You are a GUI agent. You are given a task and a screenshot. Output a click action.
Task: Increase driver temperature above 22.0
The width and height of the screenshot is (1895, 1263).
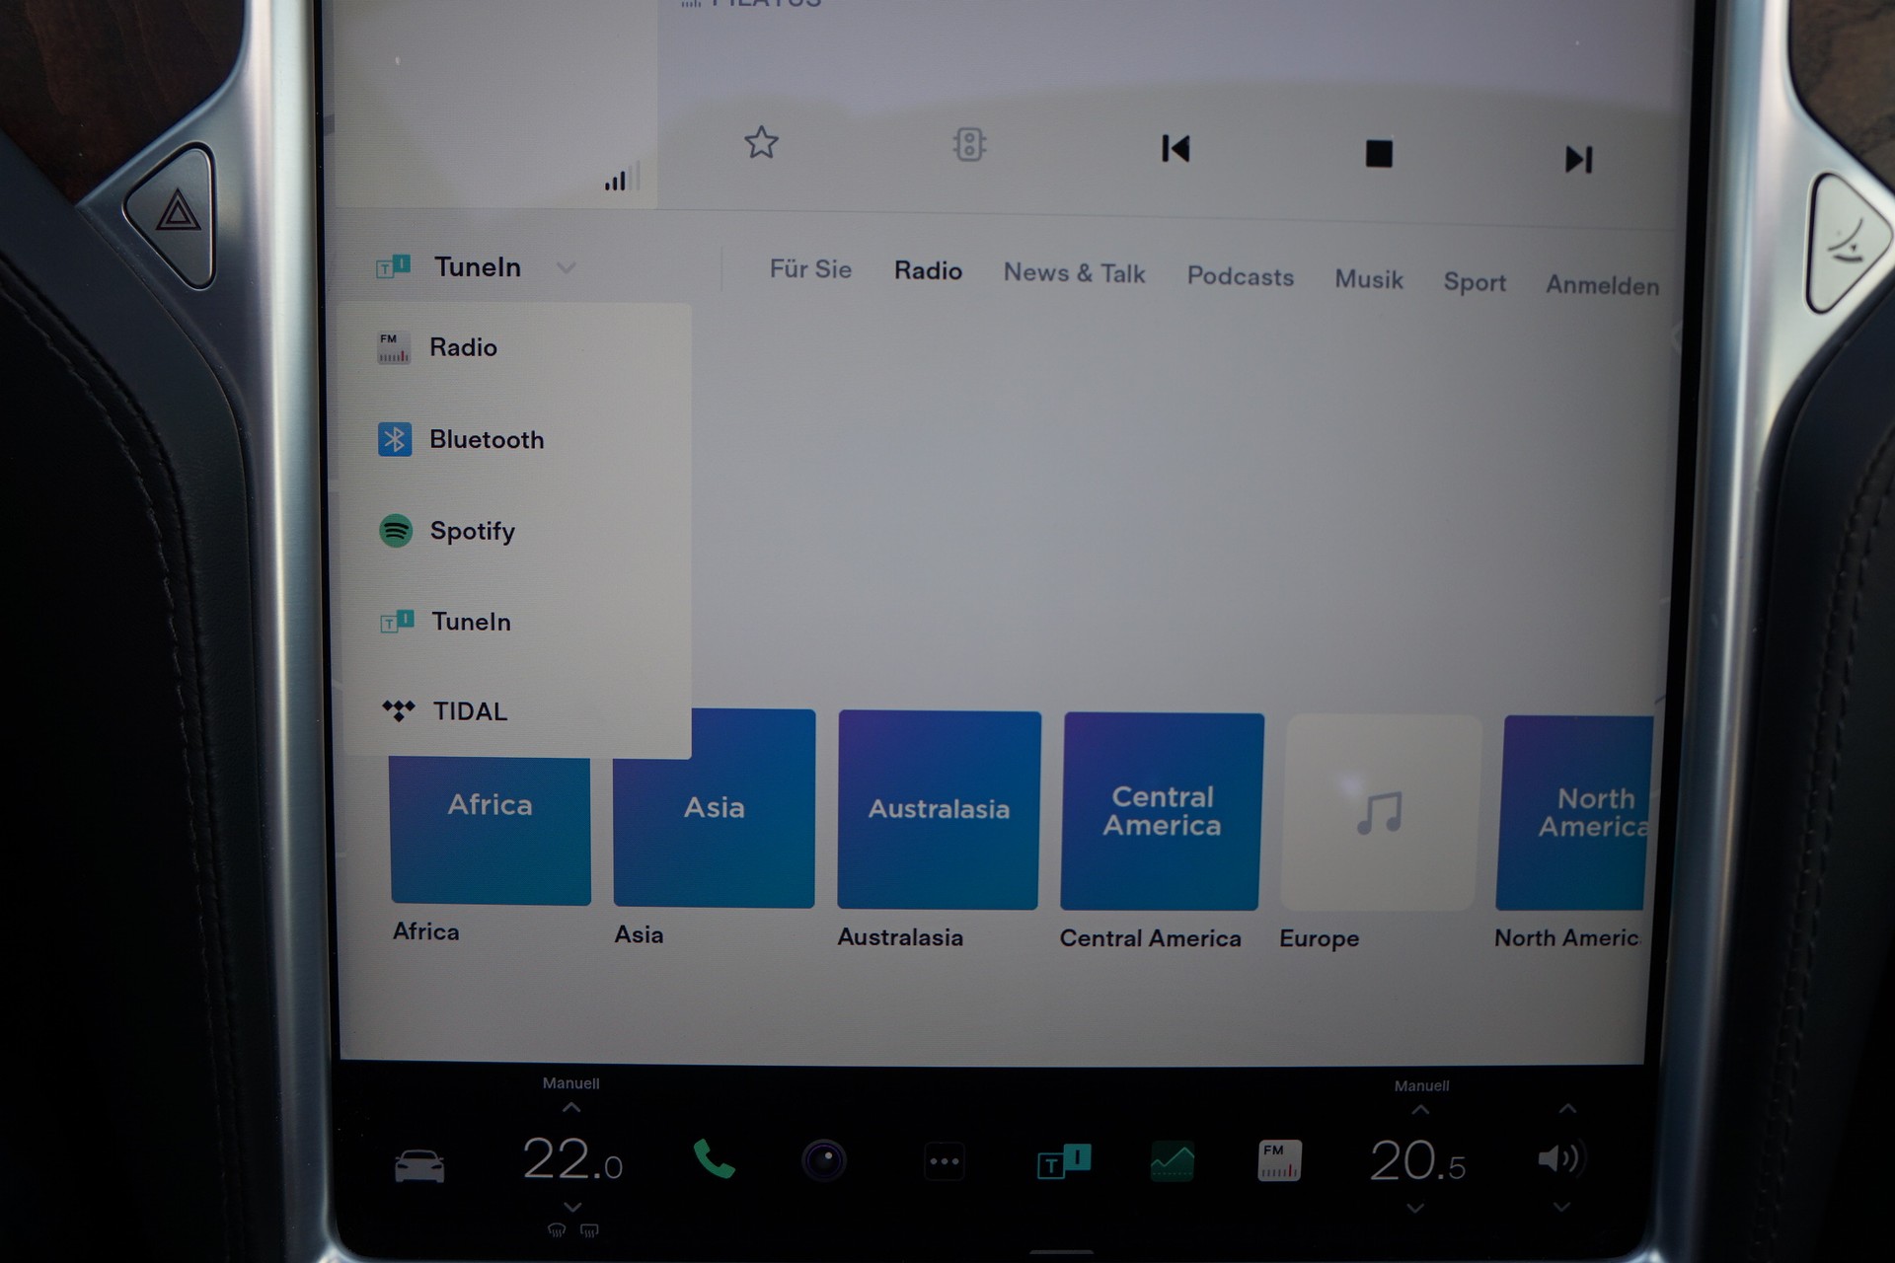[571, 1108]
